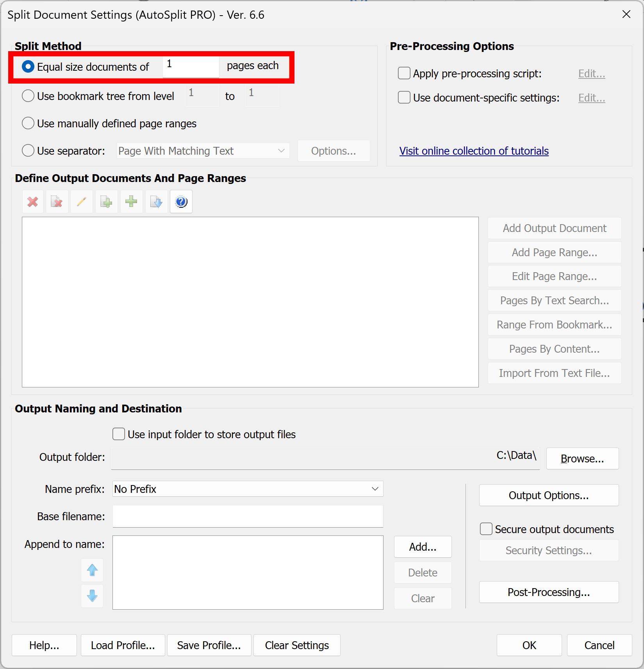Click Load Profile... button
Image resolution: width=644 pixels, height=669 pixels.
pos(123,645)
